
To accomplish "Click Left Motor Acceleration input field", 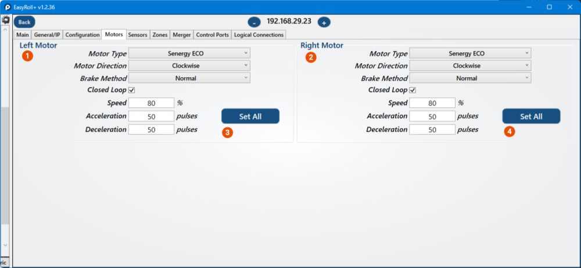I will pyautogui.click(x=151, y=116).
